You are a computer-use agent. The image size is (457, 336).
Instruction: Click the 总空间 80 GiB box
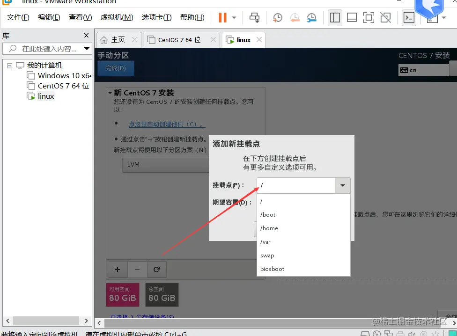click(162, 295)
